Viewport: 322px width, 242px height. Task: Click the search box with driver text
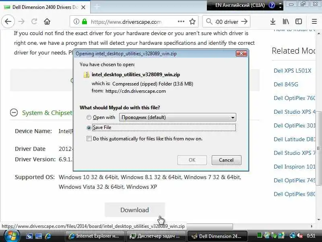coord(226,22)
